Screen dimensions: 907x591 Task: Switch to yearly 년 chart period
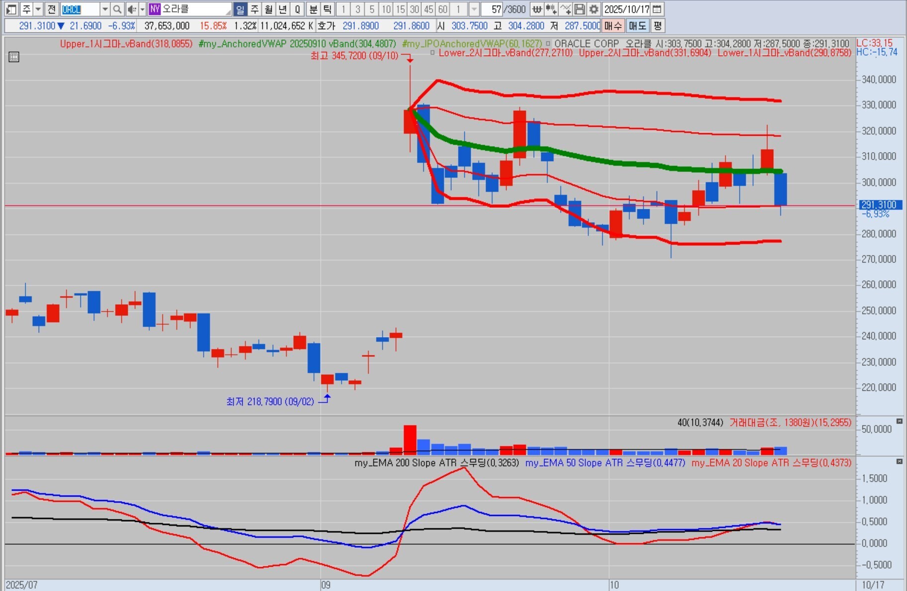click(x=283, y=9)
